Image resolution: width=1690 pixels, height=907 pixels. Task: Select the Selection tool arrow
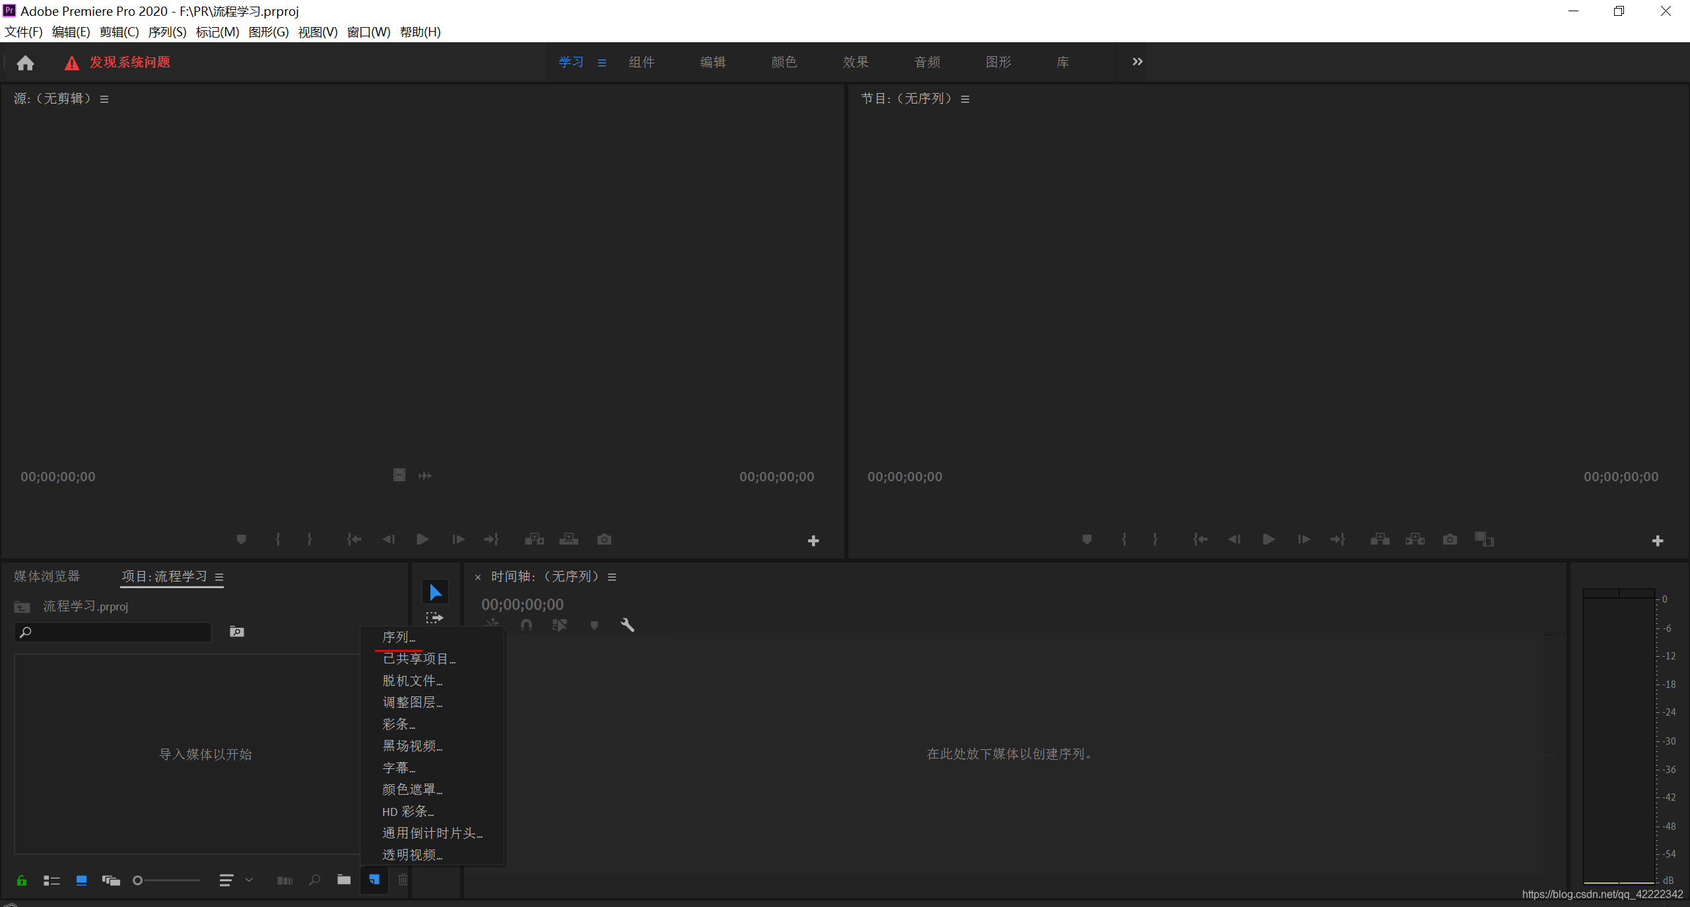point(435,592)
